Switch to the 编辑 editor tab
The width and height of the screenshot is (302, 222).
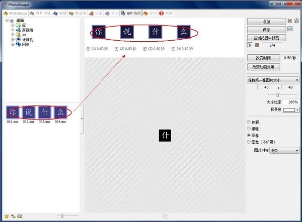60,13
